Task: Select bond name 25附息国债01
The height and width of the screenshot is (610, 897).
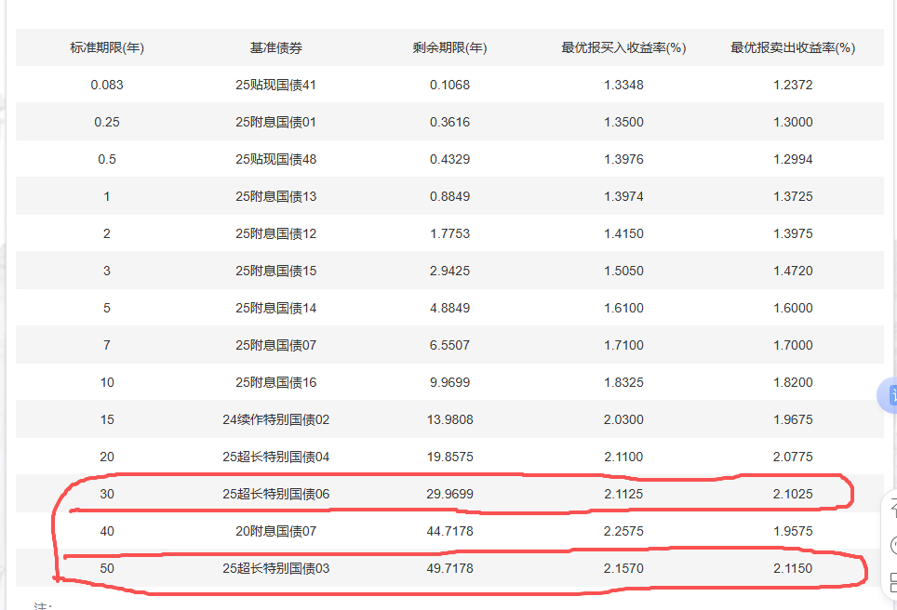Action: tap(275, 123)
